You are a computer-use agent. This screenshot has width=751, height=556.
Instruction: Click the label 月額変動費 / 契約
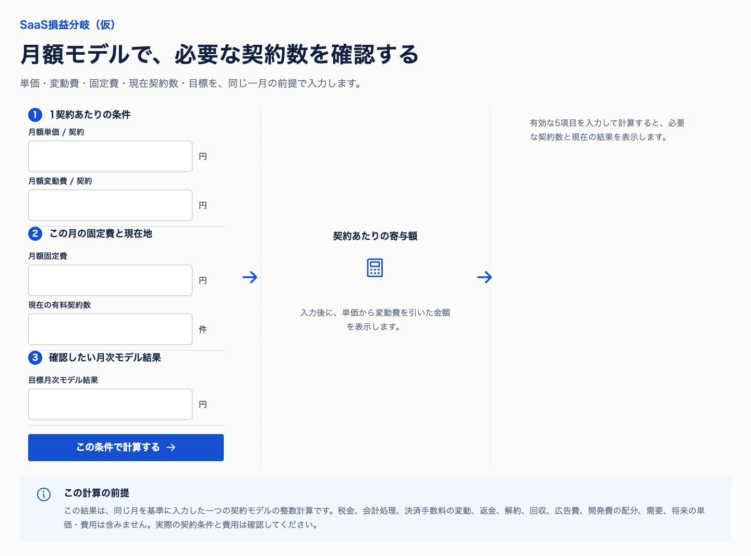tap(60, 181)
